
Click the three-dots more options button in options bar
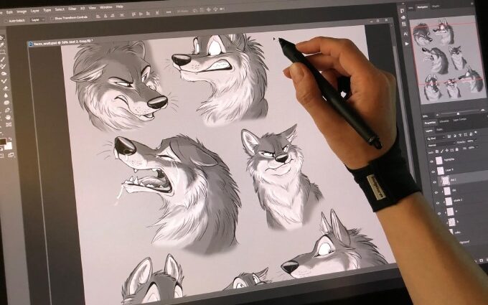click(169, 12)
